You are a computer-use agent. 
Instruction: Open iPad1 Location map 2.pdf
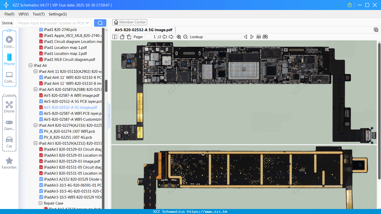pos(65,53)
